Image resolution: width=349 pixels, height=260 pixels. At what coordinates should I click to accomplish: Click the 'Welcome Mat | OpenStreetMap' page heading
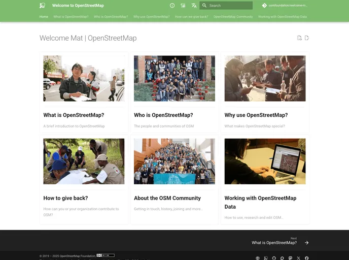pyautogui.click(x=88, y=38)
